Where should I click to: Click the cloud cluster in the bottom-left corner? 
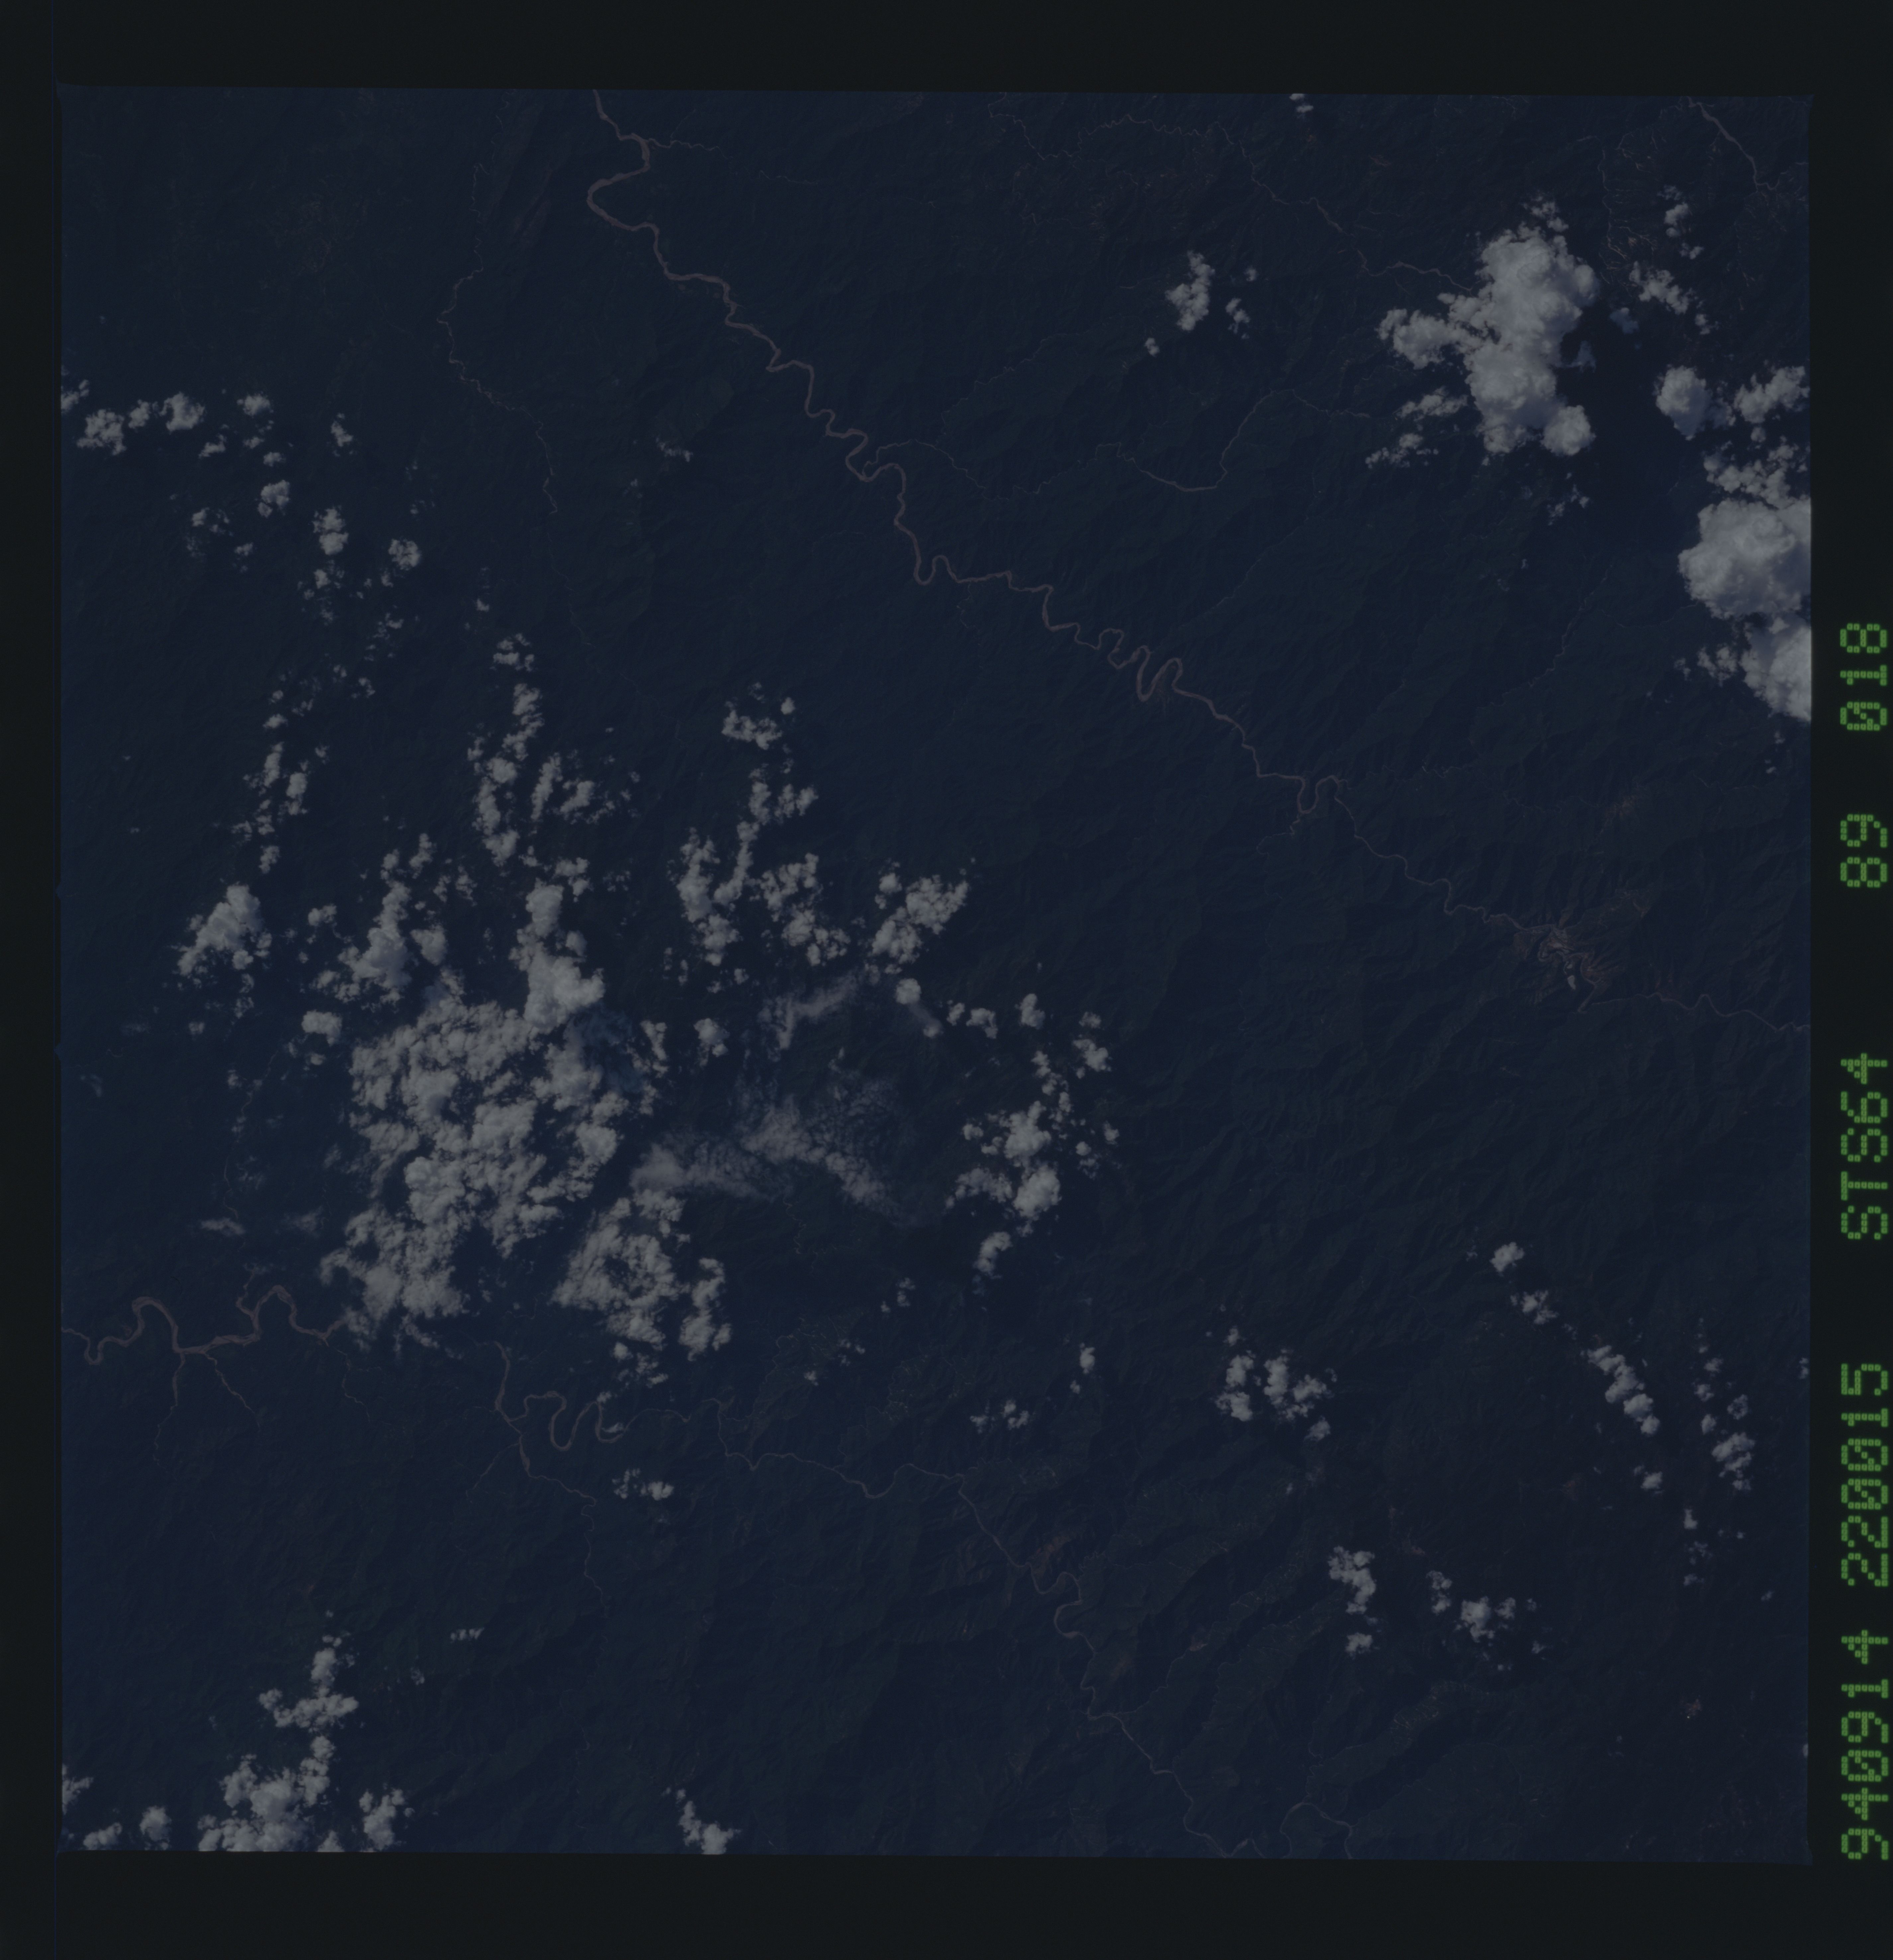[270, 1800]
